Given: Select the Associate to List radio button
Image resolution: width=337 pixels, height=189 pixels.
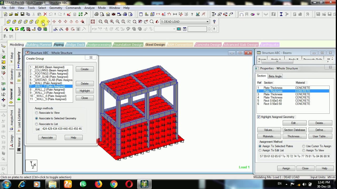Looking at the screenshot, I should pos(37,124).
